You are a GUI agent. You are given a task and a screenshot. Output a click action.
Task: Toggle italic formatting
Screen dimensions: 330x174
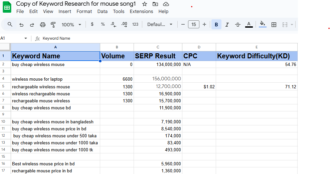[x=227, y=25]
